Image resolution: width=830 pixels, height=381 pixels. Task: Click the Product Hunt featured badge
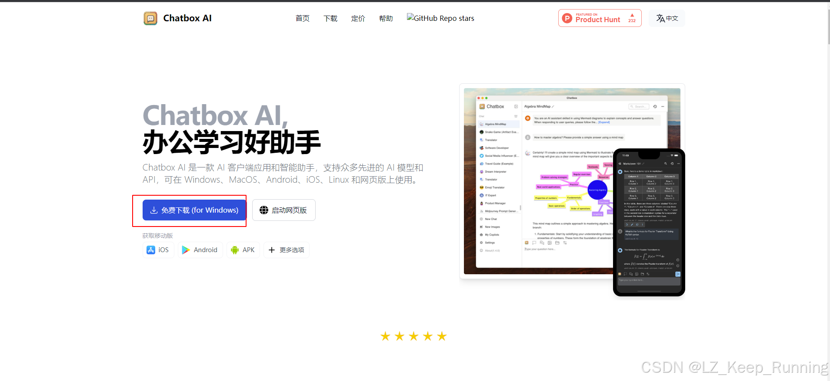pyautogui.click(x=600, y=18)
